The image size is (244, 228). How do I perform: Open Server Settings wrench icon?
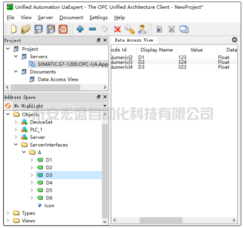point(129,29)
